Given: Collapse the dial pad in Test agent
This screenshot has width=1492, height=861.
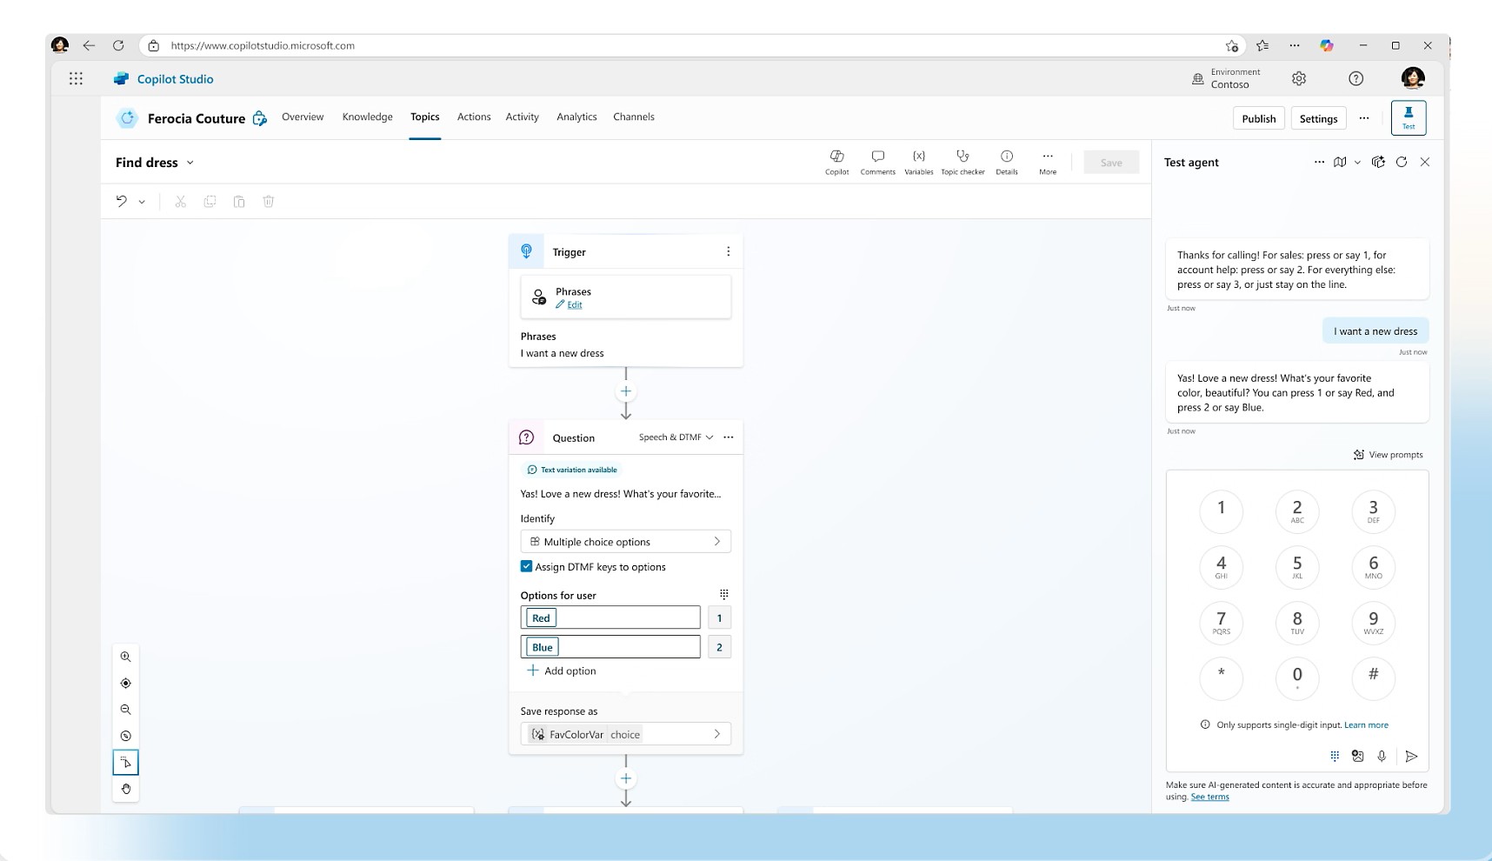Looking at the screenshot, I should pyautogui.click(x=1335, y=757).
